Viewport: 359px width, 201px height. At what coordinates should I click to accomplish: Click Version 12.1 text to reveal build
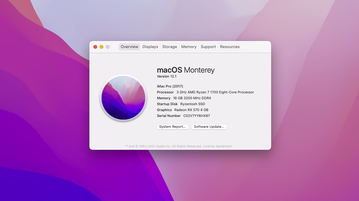(167, 76)
